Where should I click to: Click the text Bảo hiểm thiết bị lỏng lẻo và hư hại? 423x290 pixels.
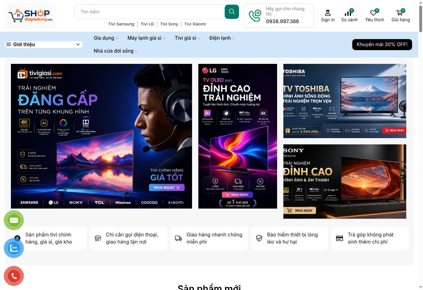coord(292,238)
